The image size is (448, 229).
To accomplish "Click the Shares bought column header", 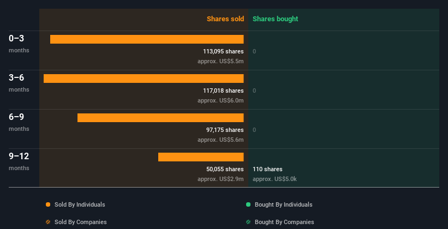I will tap(275, 19).
